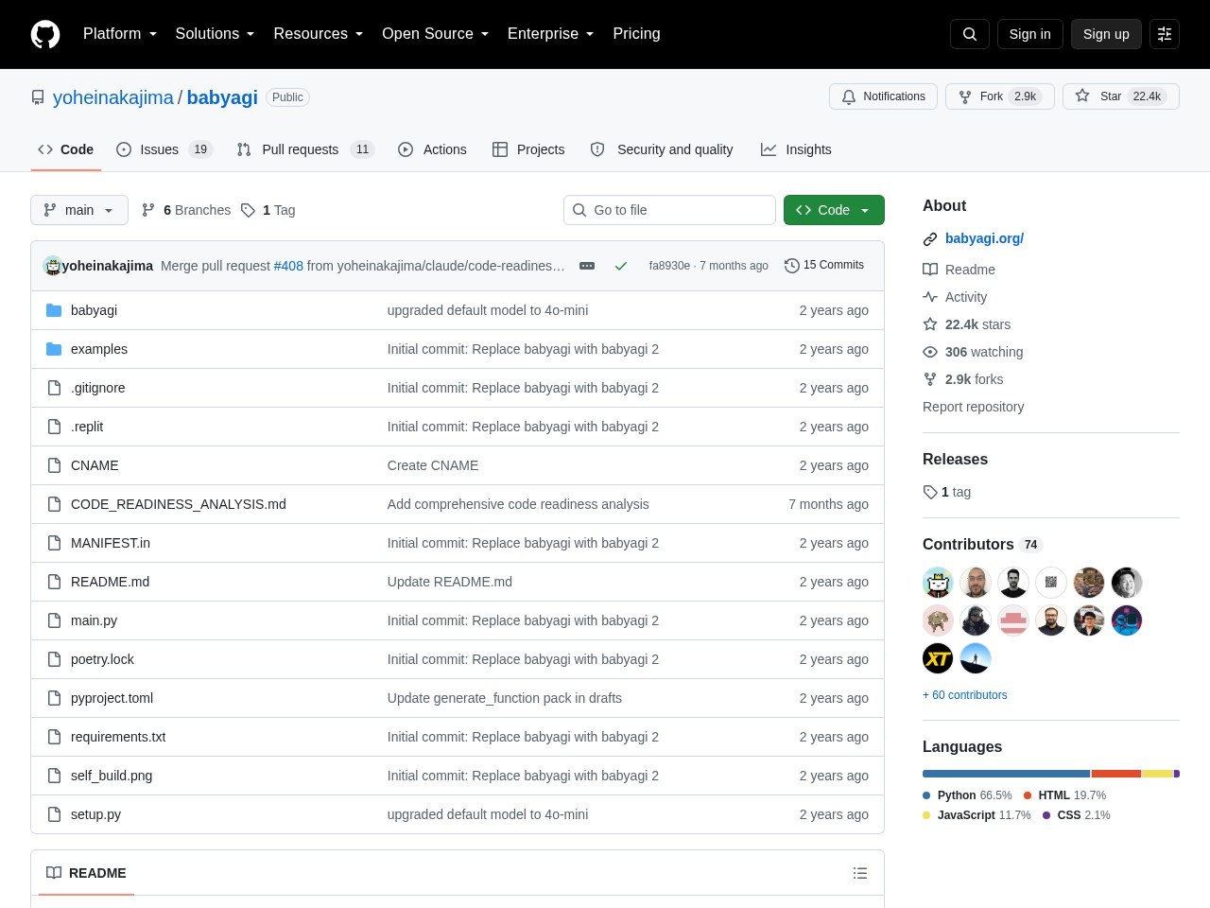Open the 22.4k stars link
The image size is (1210, 908).
(967, 324)
